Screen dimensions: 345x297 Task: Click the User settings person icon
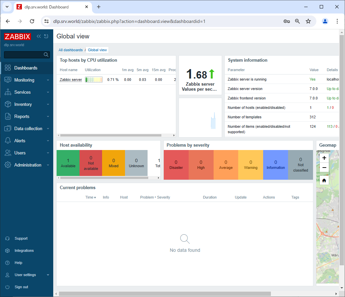click(7, 275)
